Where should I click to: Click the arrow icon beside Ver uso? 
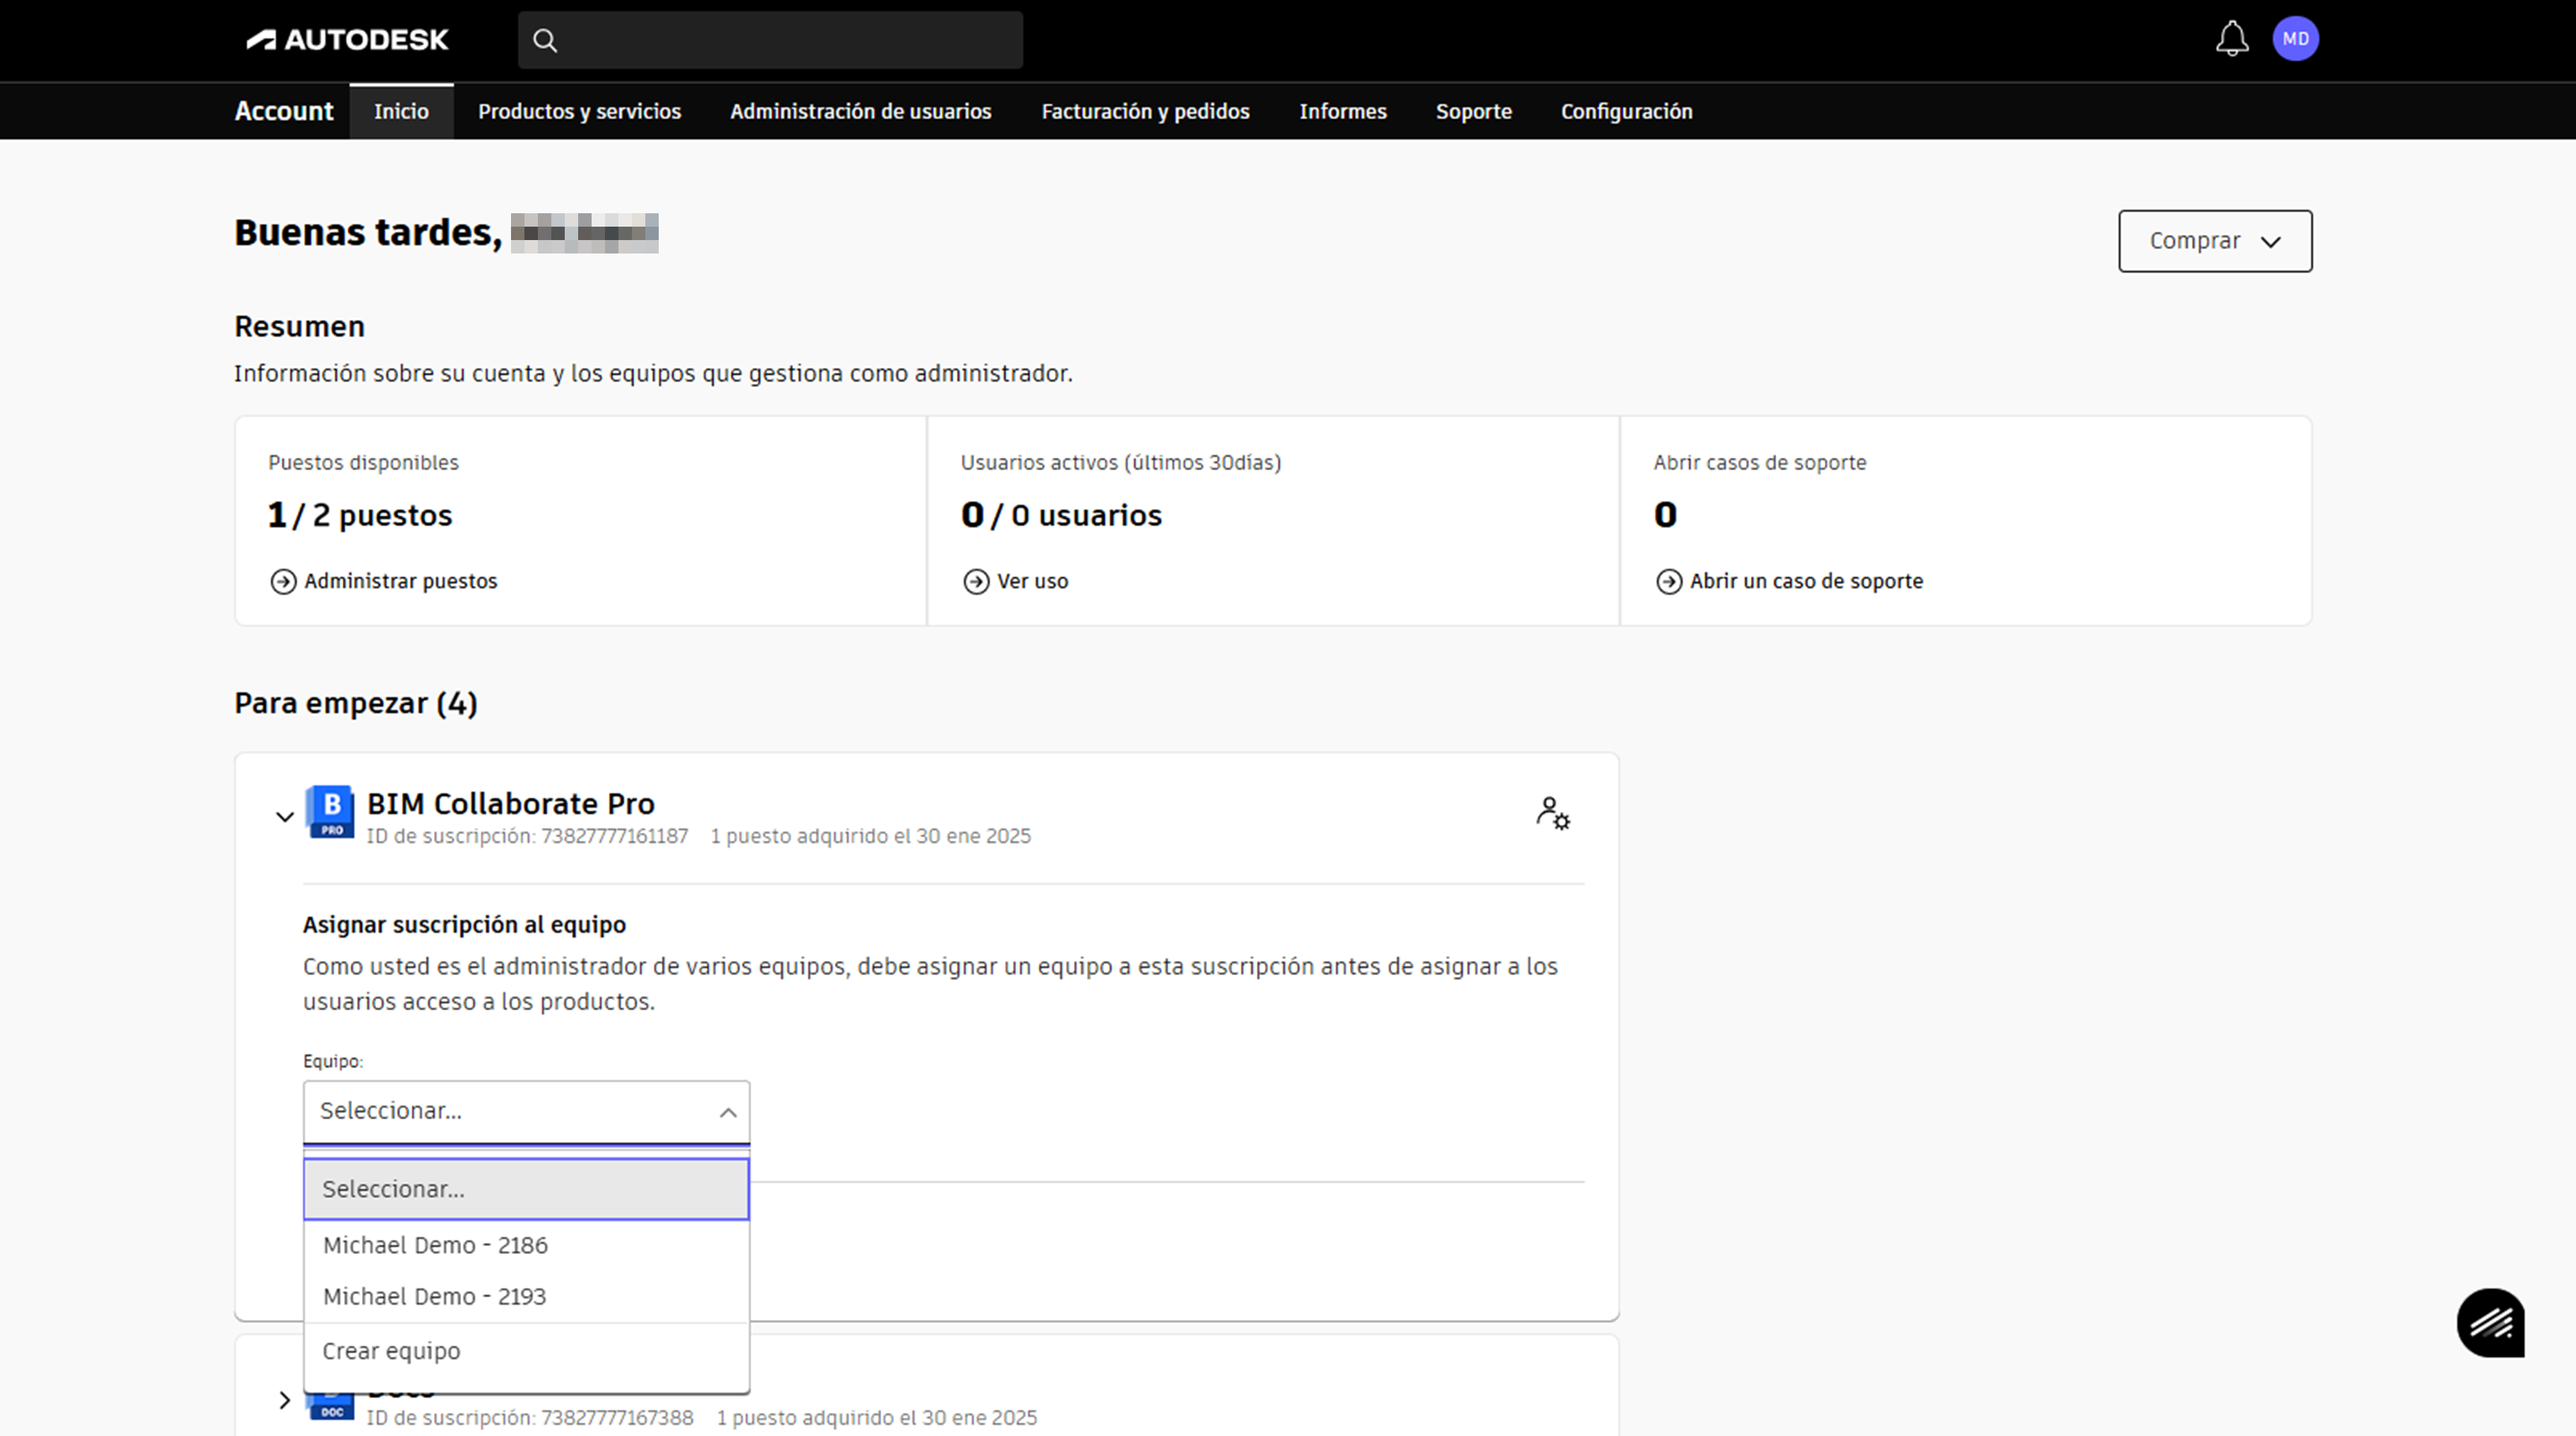coord(976,582)
